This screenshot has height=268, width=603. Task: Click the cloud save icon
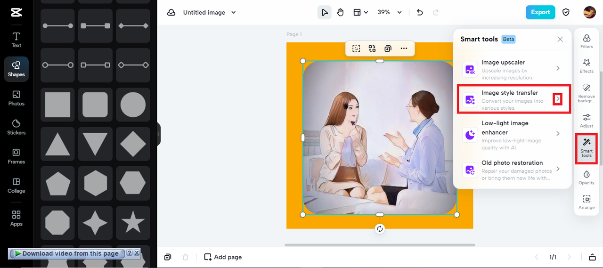coord(171,12)
